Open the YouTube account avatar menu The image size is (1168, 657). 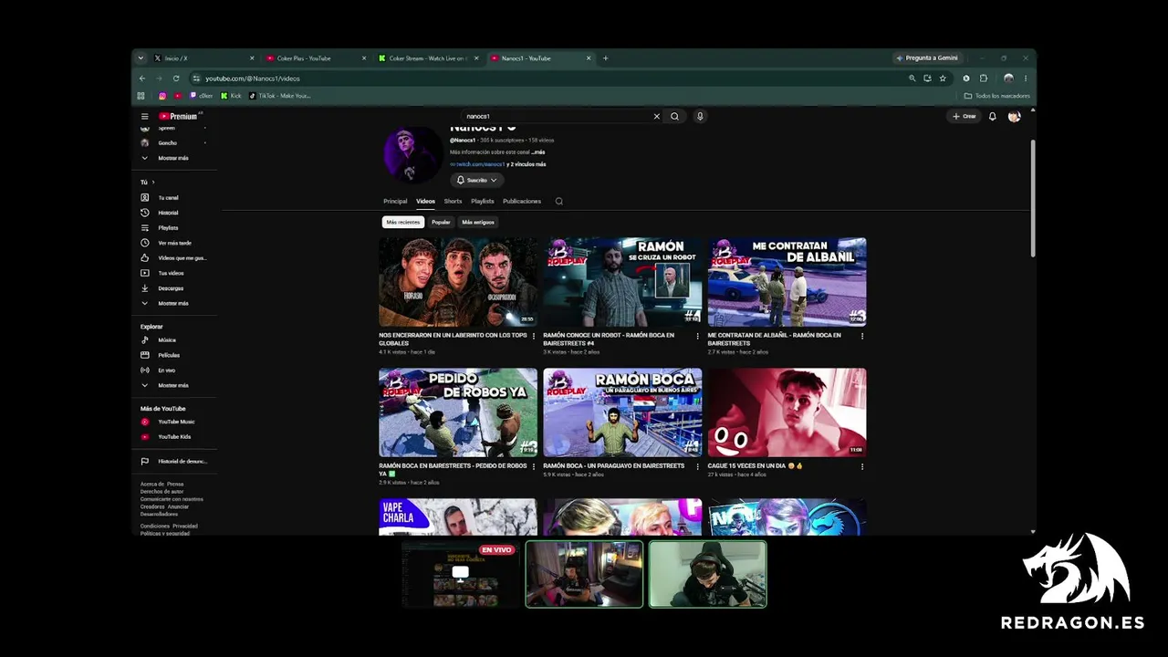coord(1014,116)
